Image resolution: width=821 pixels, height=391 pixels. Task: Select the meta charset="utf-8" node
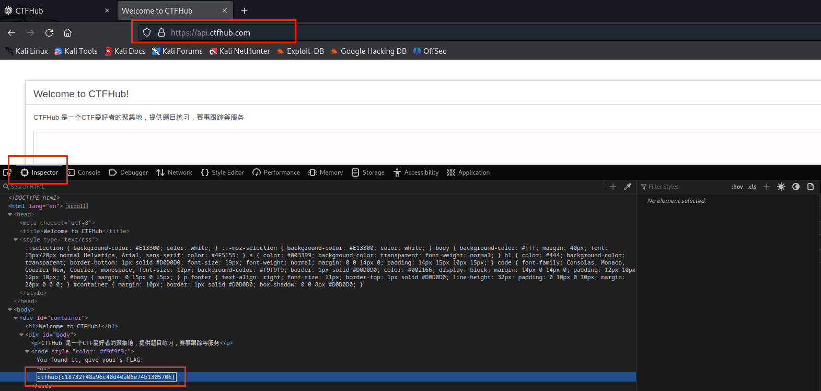57,223
